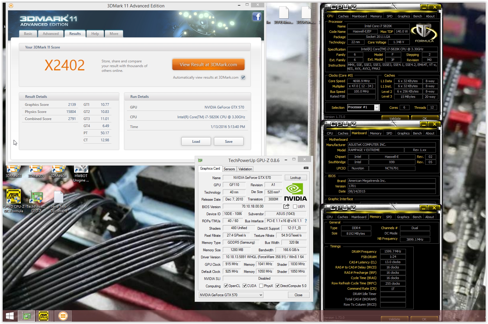The width and height of the screenshot is (488, 324).
Task: Open the Sensors tab in GPU-Z
Action: click(229, 169)
